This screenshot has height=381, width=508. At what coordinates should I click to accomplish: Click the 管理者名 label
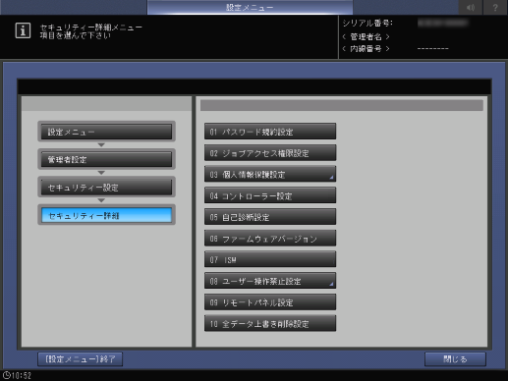click(366, 36)
